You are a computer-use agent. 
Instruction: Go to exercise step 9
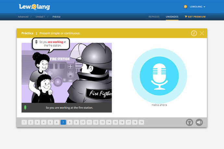click(x=76, y=122)
